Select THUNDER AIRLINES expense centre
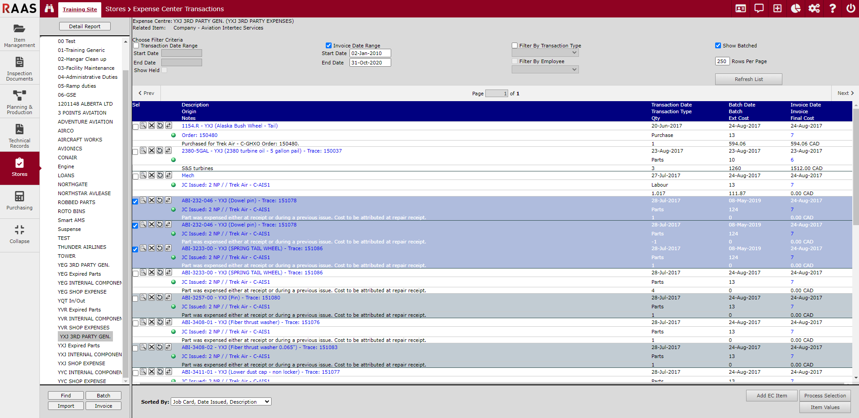The image size is (859, 418). coord(82,247)
